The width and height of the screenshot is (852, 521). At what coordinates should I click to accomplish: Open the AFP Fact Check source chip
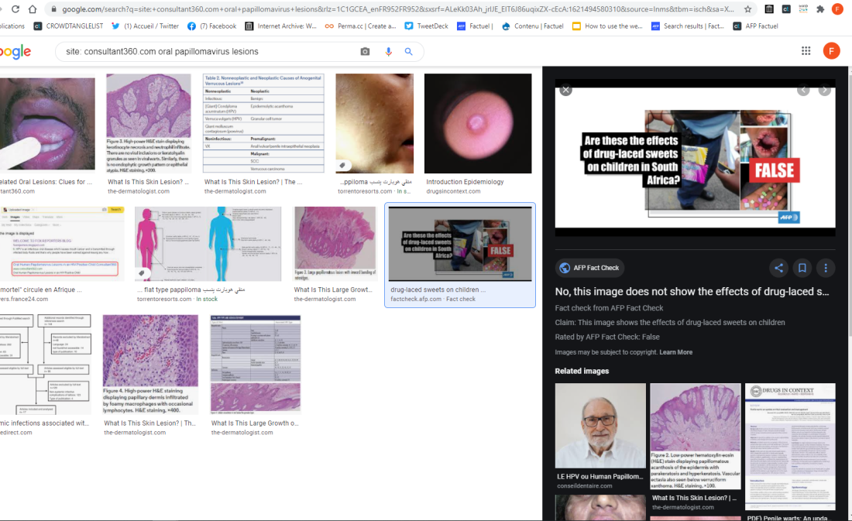(589, 267)
